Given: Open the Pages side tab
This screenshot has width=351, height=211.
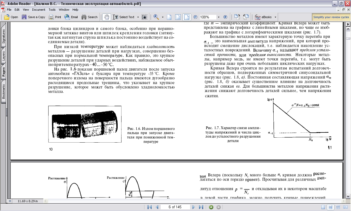Looking at the screenshot, I should point(4,72).
